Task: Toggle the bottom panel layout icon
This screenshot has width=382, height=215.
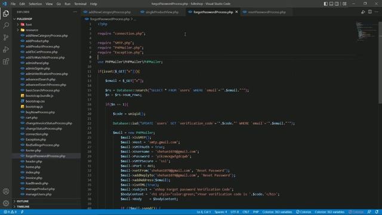Action: (331, 4)
